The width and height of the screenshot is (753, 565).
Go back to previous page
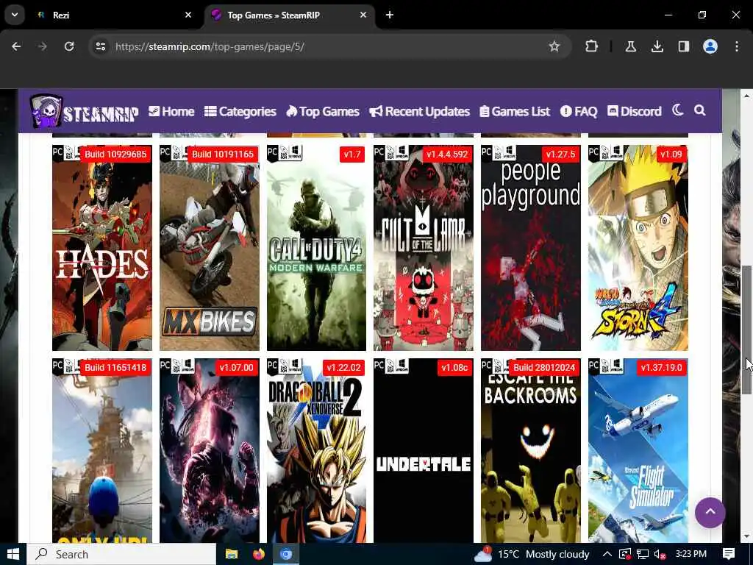(x=16, y=46)
